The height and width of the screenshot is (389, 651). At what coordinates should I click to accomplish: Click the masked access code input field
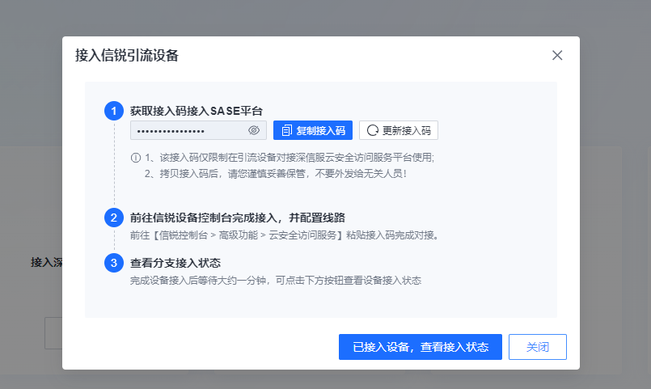[198, 130]
